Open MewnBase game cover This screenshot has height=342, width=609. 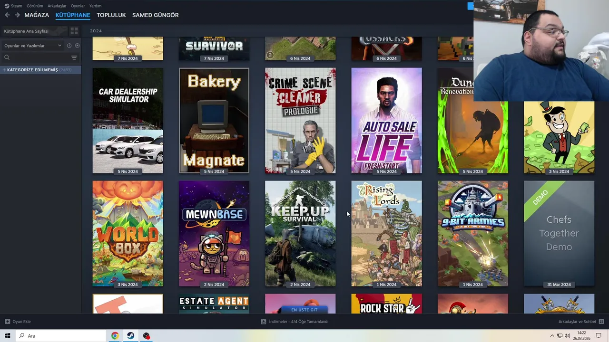click(x=214, y=234)
